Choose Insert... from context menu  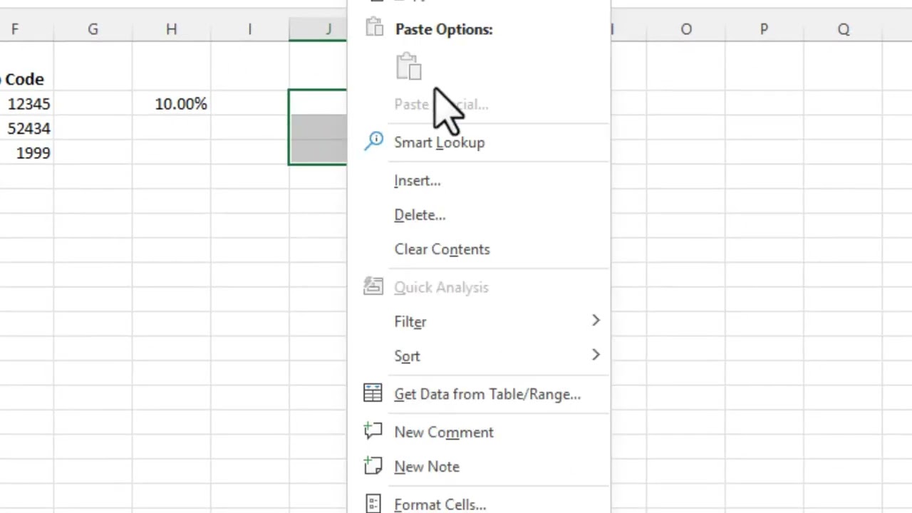[x=417, y=181]
